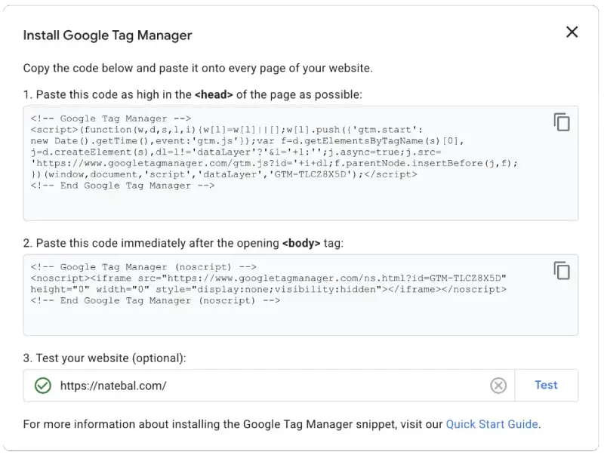Viewport: 604px width, 455px height.
Task: Click the 'Install Google Tag Manager' title
Action: tap(107, 35)
